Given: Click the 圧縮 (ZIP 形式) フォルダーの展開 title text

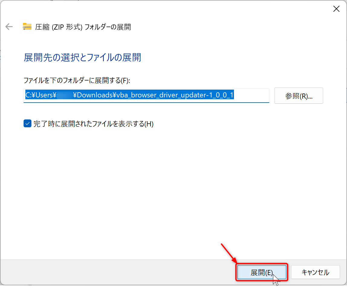Looking at the screenshot, I should click(x=83, y=27).
